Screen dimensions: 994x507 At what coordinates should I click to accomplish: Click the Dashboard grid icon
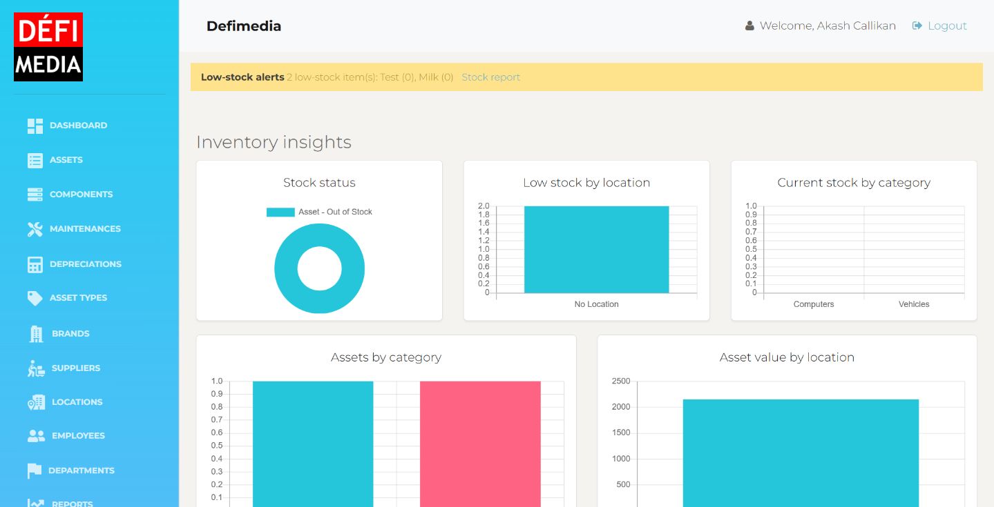35,126
